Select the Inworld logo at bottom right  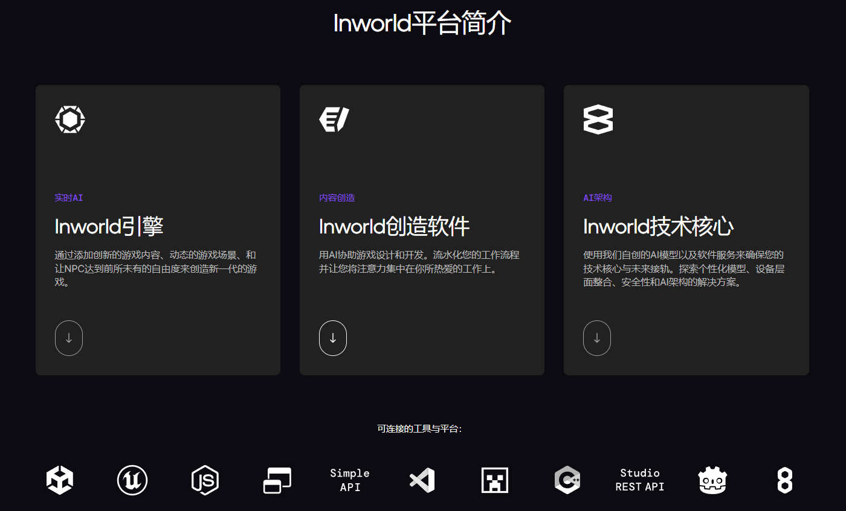[x=784, y=480]
